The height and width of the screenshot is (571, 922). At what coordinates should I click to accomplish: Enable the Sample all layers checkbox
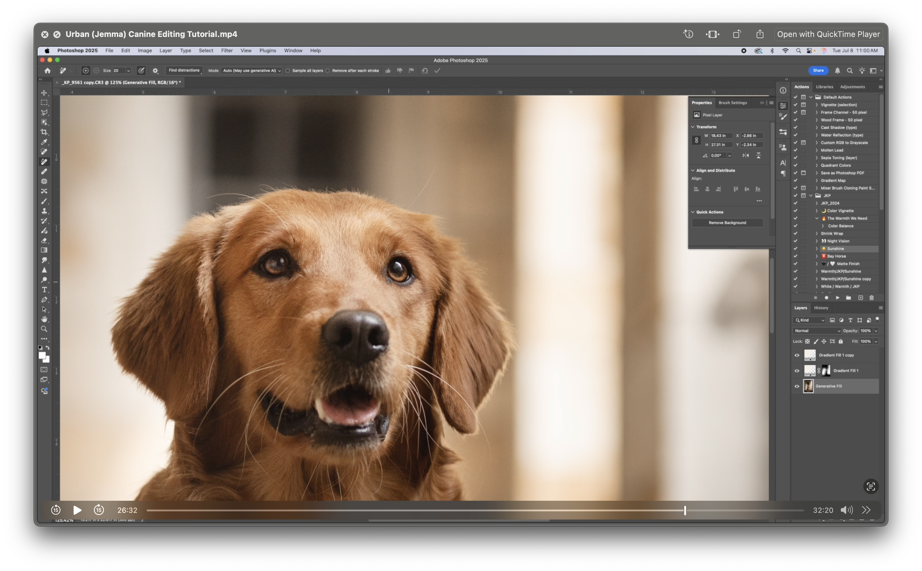[x=288, y=71]
